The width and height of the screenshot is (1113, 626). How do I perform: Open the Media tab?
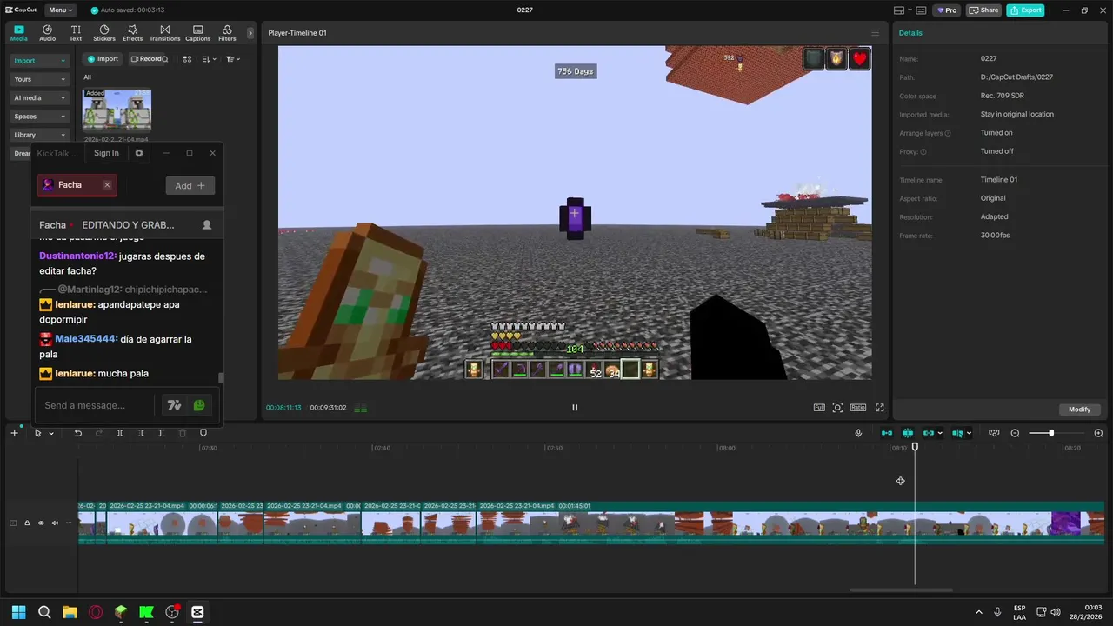click(x=18, y=33)
